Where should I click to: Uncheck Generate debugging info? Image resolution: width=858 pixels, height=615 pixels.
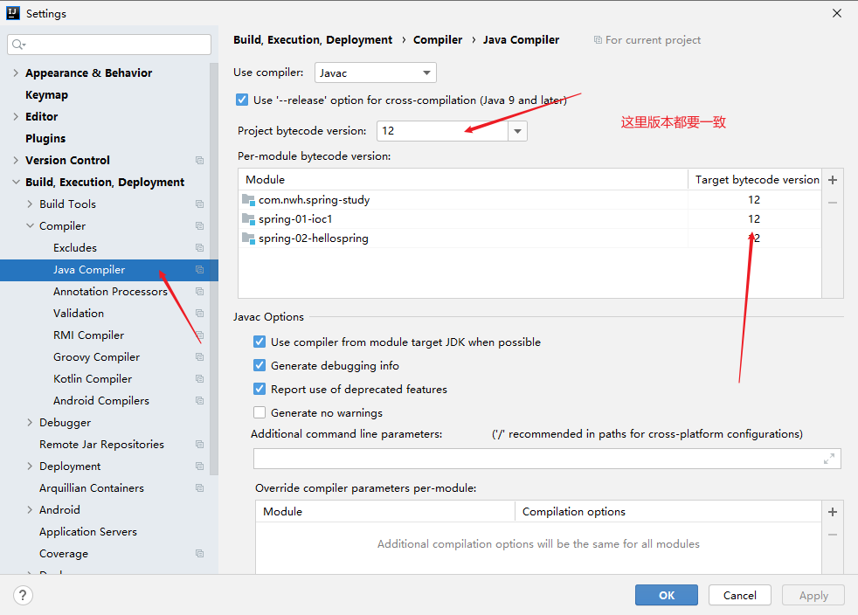point(259,365)
